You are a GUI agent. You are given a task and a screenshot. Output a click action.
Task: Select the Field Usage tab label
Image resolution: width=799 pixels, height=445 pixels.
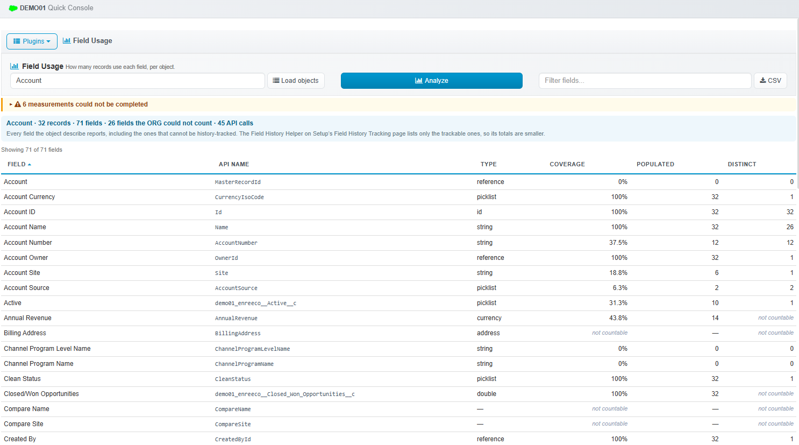pyautogui.click(x=92, y=41)
